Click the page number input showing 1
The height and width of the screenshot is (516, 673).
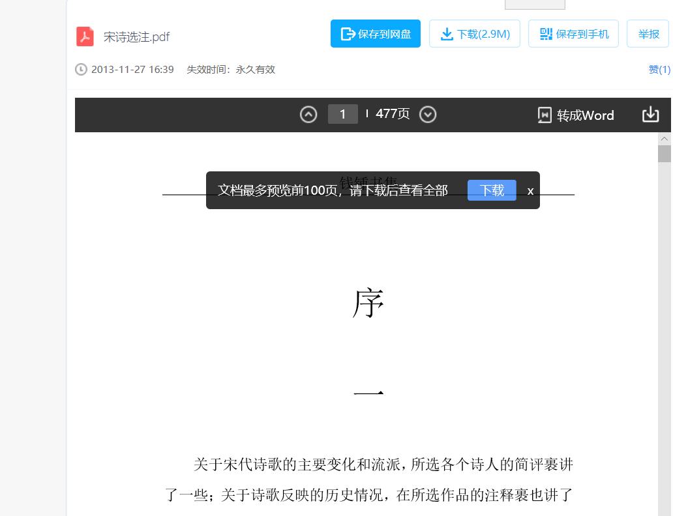(x=342, y=114)
